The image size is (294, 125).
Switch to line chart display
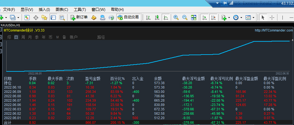click(x=166, y=17)
